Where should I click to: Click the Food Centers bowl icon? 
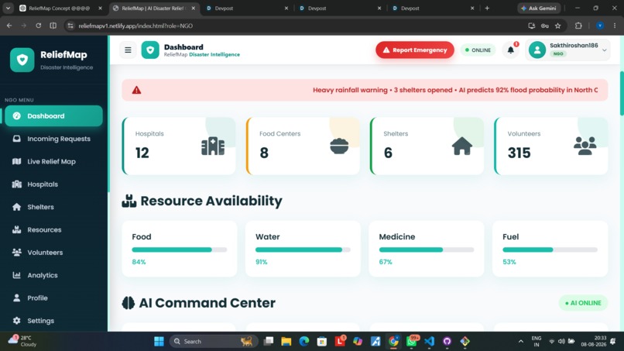click(339, 146)
